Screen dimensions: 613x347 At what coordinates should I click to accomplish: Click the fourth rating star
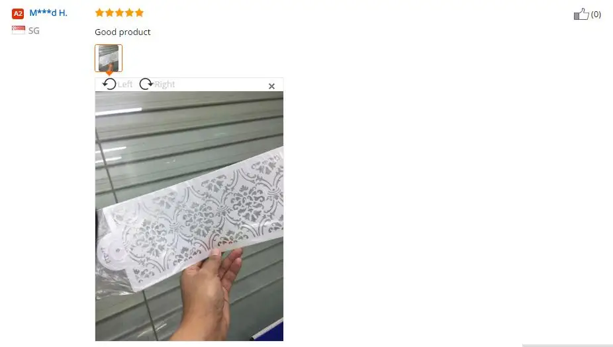(129, 13)
